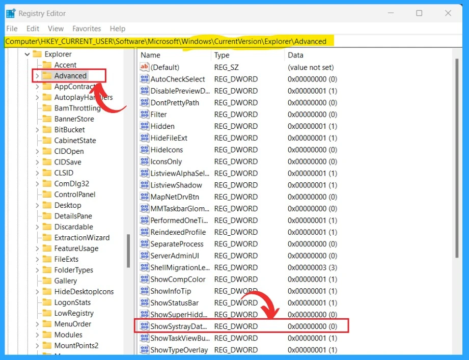
Task: Expand the CIDOpen key chevron
Action: click(37, 151)
